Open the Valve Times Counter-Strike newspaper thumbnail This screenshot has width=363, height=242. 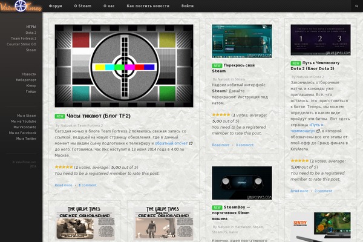[x=85, y=223]
